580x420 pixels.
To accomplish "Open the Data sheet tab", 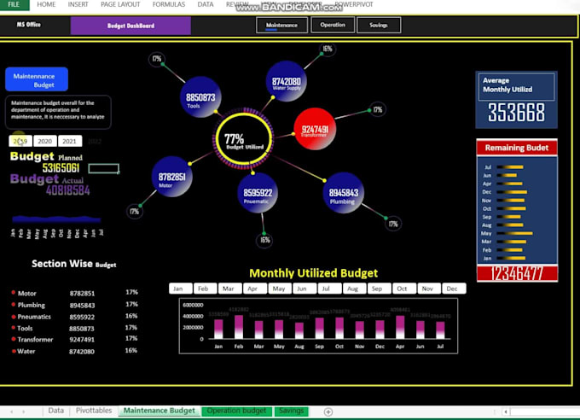I will coord(55,411).
